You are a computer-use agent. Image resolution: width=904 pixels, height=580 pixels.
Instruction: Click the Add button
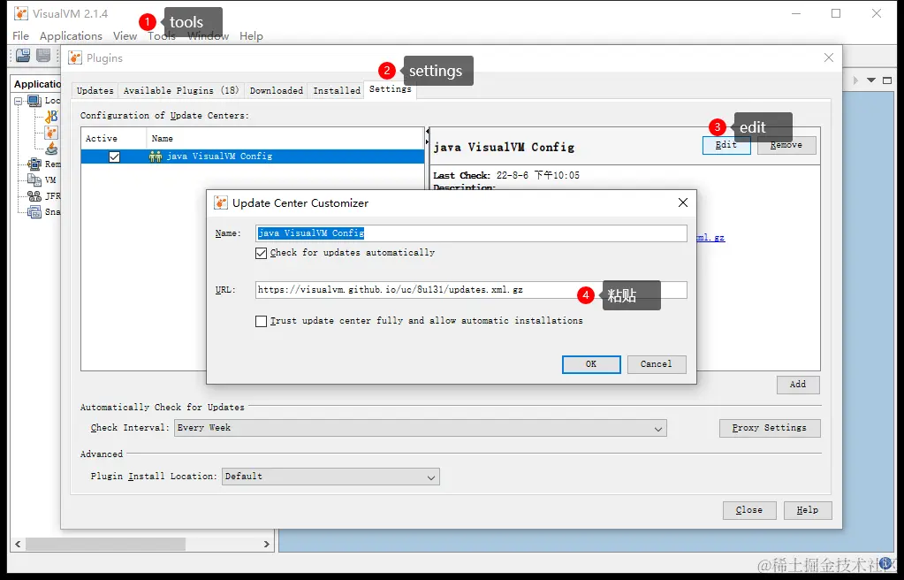coord(798,385)
